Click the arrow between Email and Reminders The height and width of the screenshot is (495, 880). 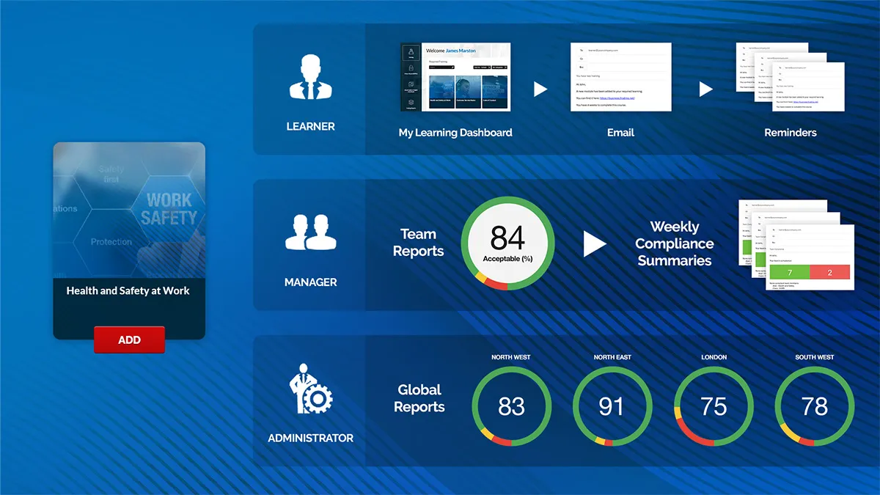click(x=705, y=89)
